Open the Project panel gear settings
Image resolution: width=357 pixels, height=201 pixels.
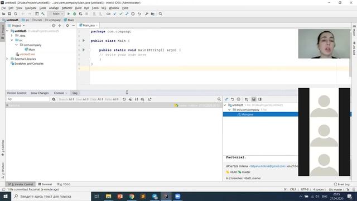click(67, 26)
